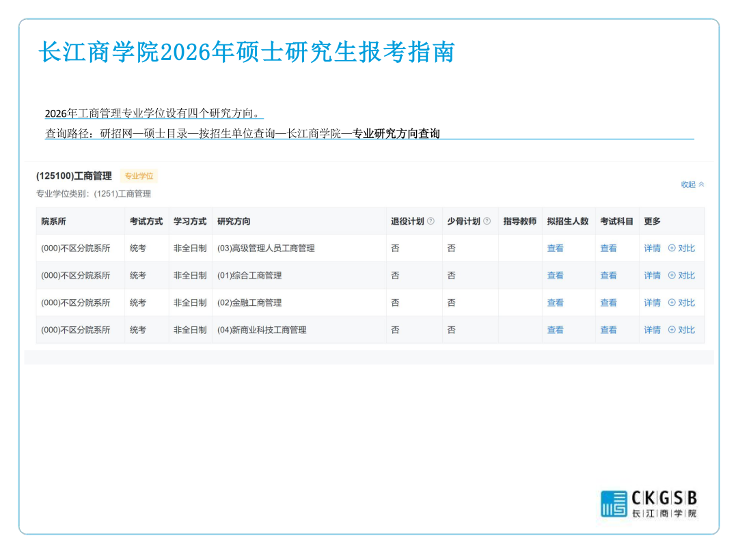Open 详情 for 综合工商管理
738x553 pixels.
tap(652, 276)
